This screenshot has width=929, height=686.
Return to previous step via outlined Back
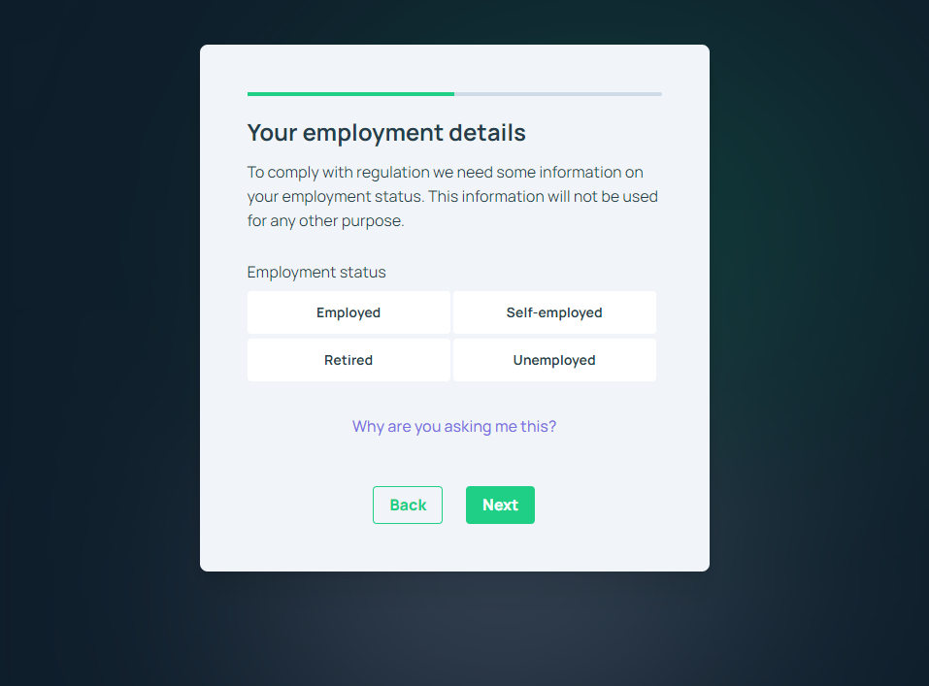(x=408, y=505)
